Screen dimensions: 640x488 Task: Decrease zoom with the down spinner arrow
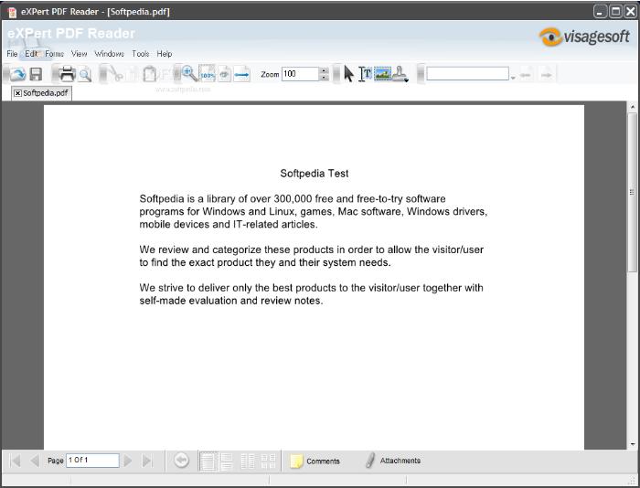click(x=324, y=78)
